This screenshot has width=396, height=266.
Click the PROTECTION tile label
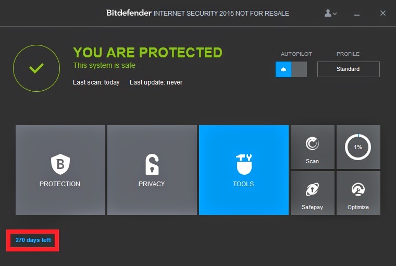(x=60, y=184)
